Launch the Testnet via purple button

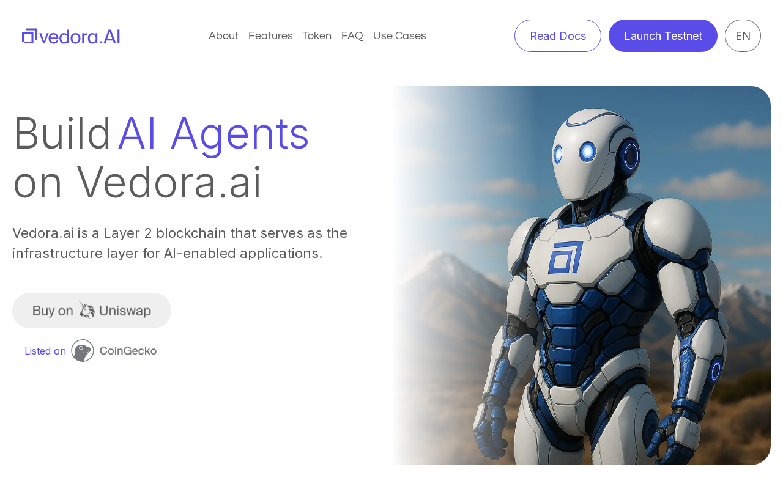pos(663,35)
